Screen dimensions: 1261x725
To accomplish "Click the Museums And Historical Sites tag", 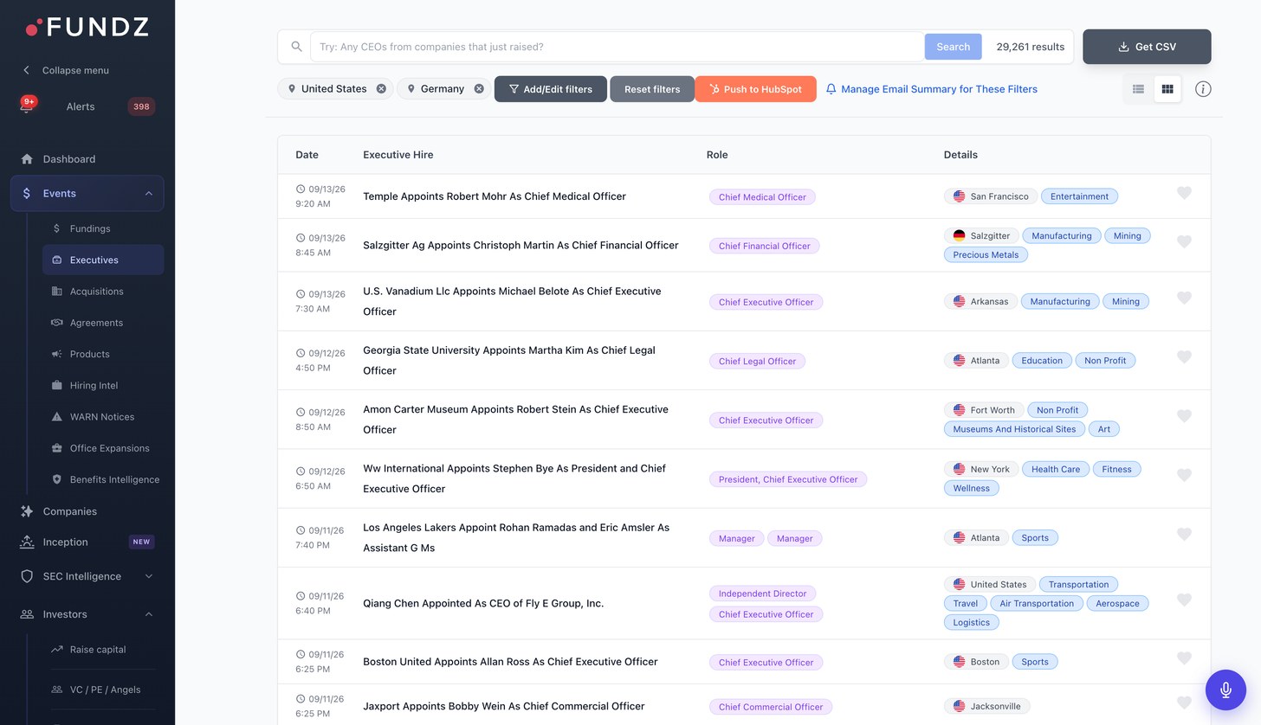I will click(1014, 429).
